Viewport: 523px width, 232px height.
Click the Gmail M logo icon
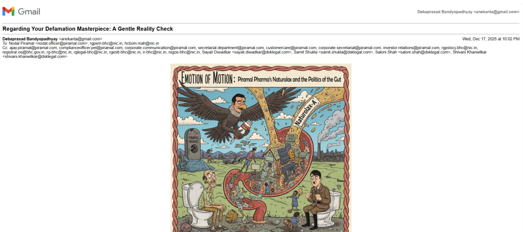pos(8,11)
